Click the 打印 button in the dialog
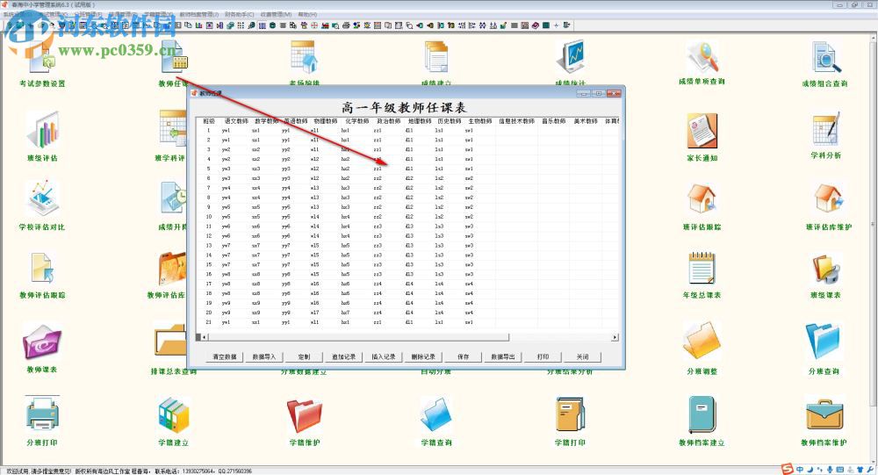 tap(543, 356)
